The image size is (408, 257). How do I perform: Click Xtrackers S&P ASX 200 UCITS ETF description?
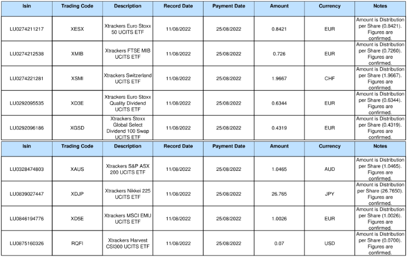pyautogui.click(x=127, y=169)
